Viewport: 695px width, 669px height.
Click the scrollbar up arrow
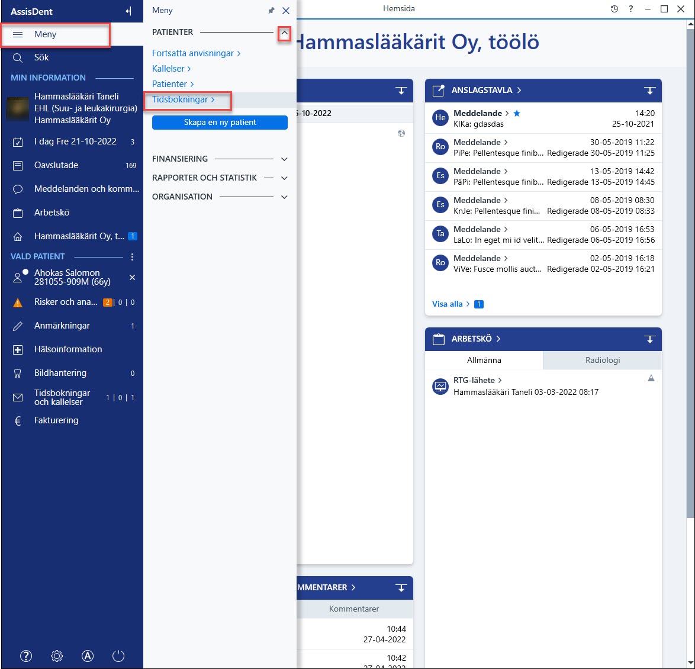tap(691, 25)
